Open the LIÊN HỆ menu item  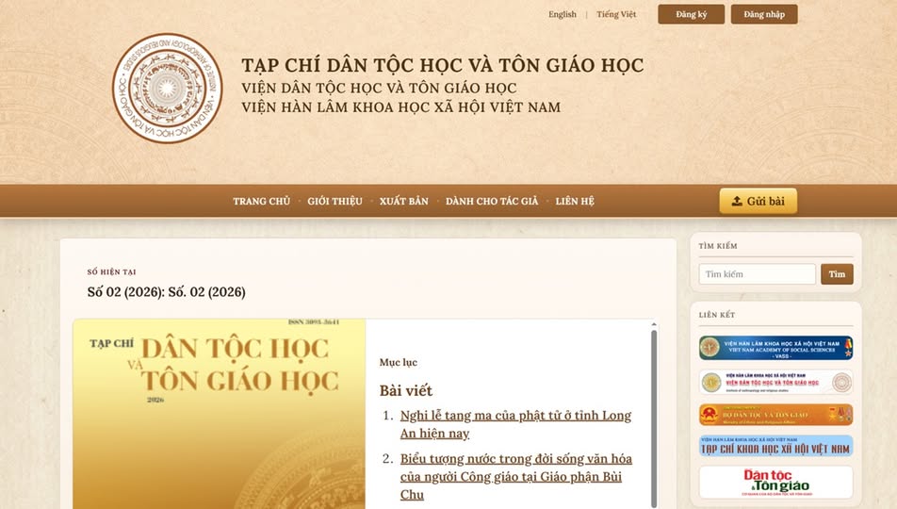coord(575,201)
